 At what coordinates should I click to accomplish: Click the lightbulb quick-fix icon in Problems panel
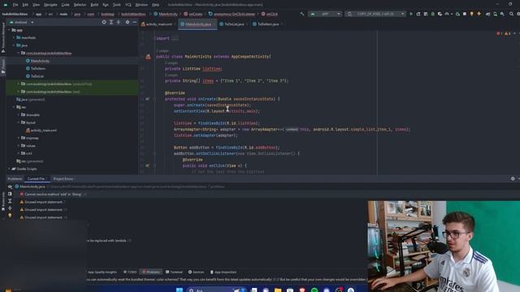pyautogui.click(x=10, y=216)
